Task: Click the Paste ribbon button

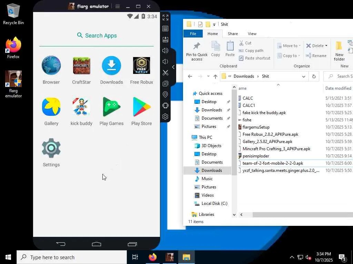Action: click(x=230, y=49)
